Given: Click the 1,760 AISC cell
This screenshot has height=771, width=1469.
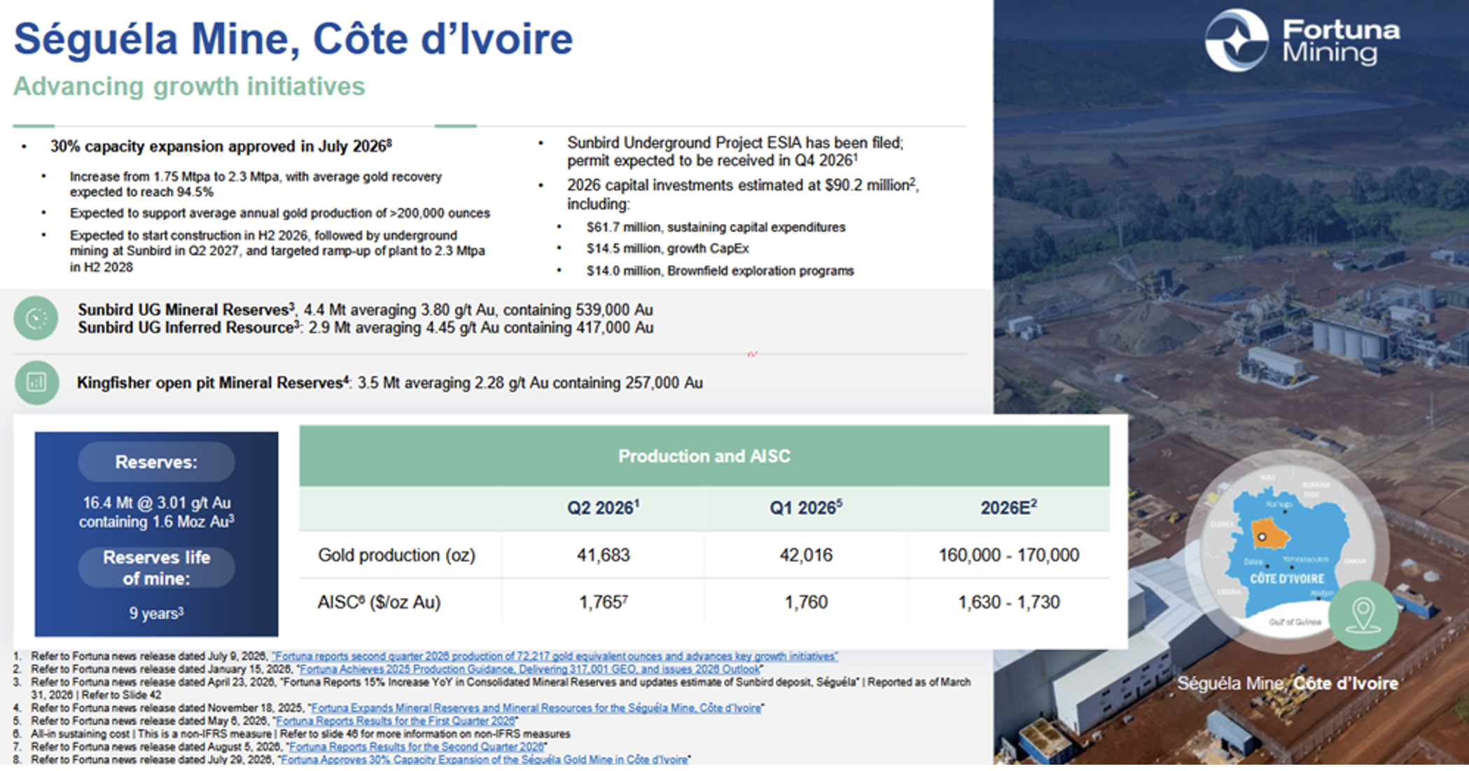Looking at the screenshot, I should (x=806, y=602).
